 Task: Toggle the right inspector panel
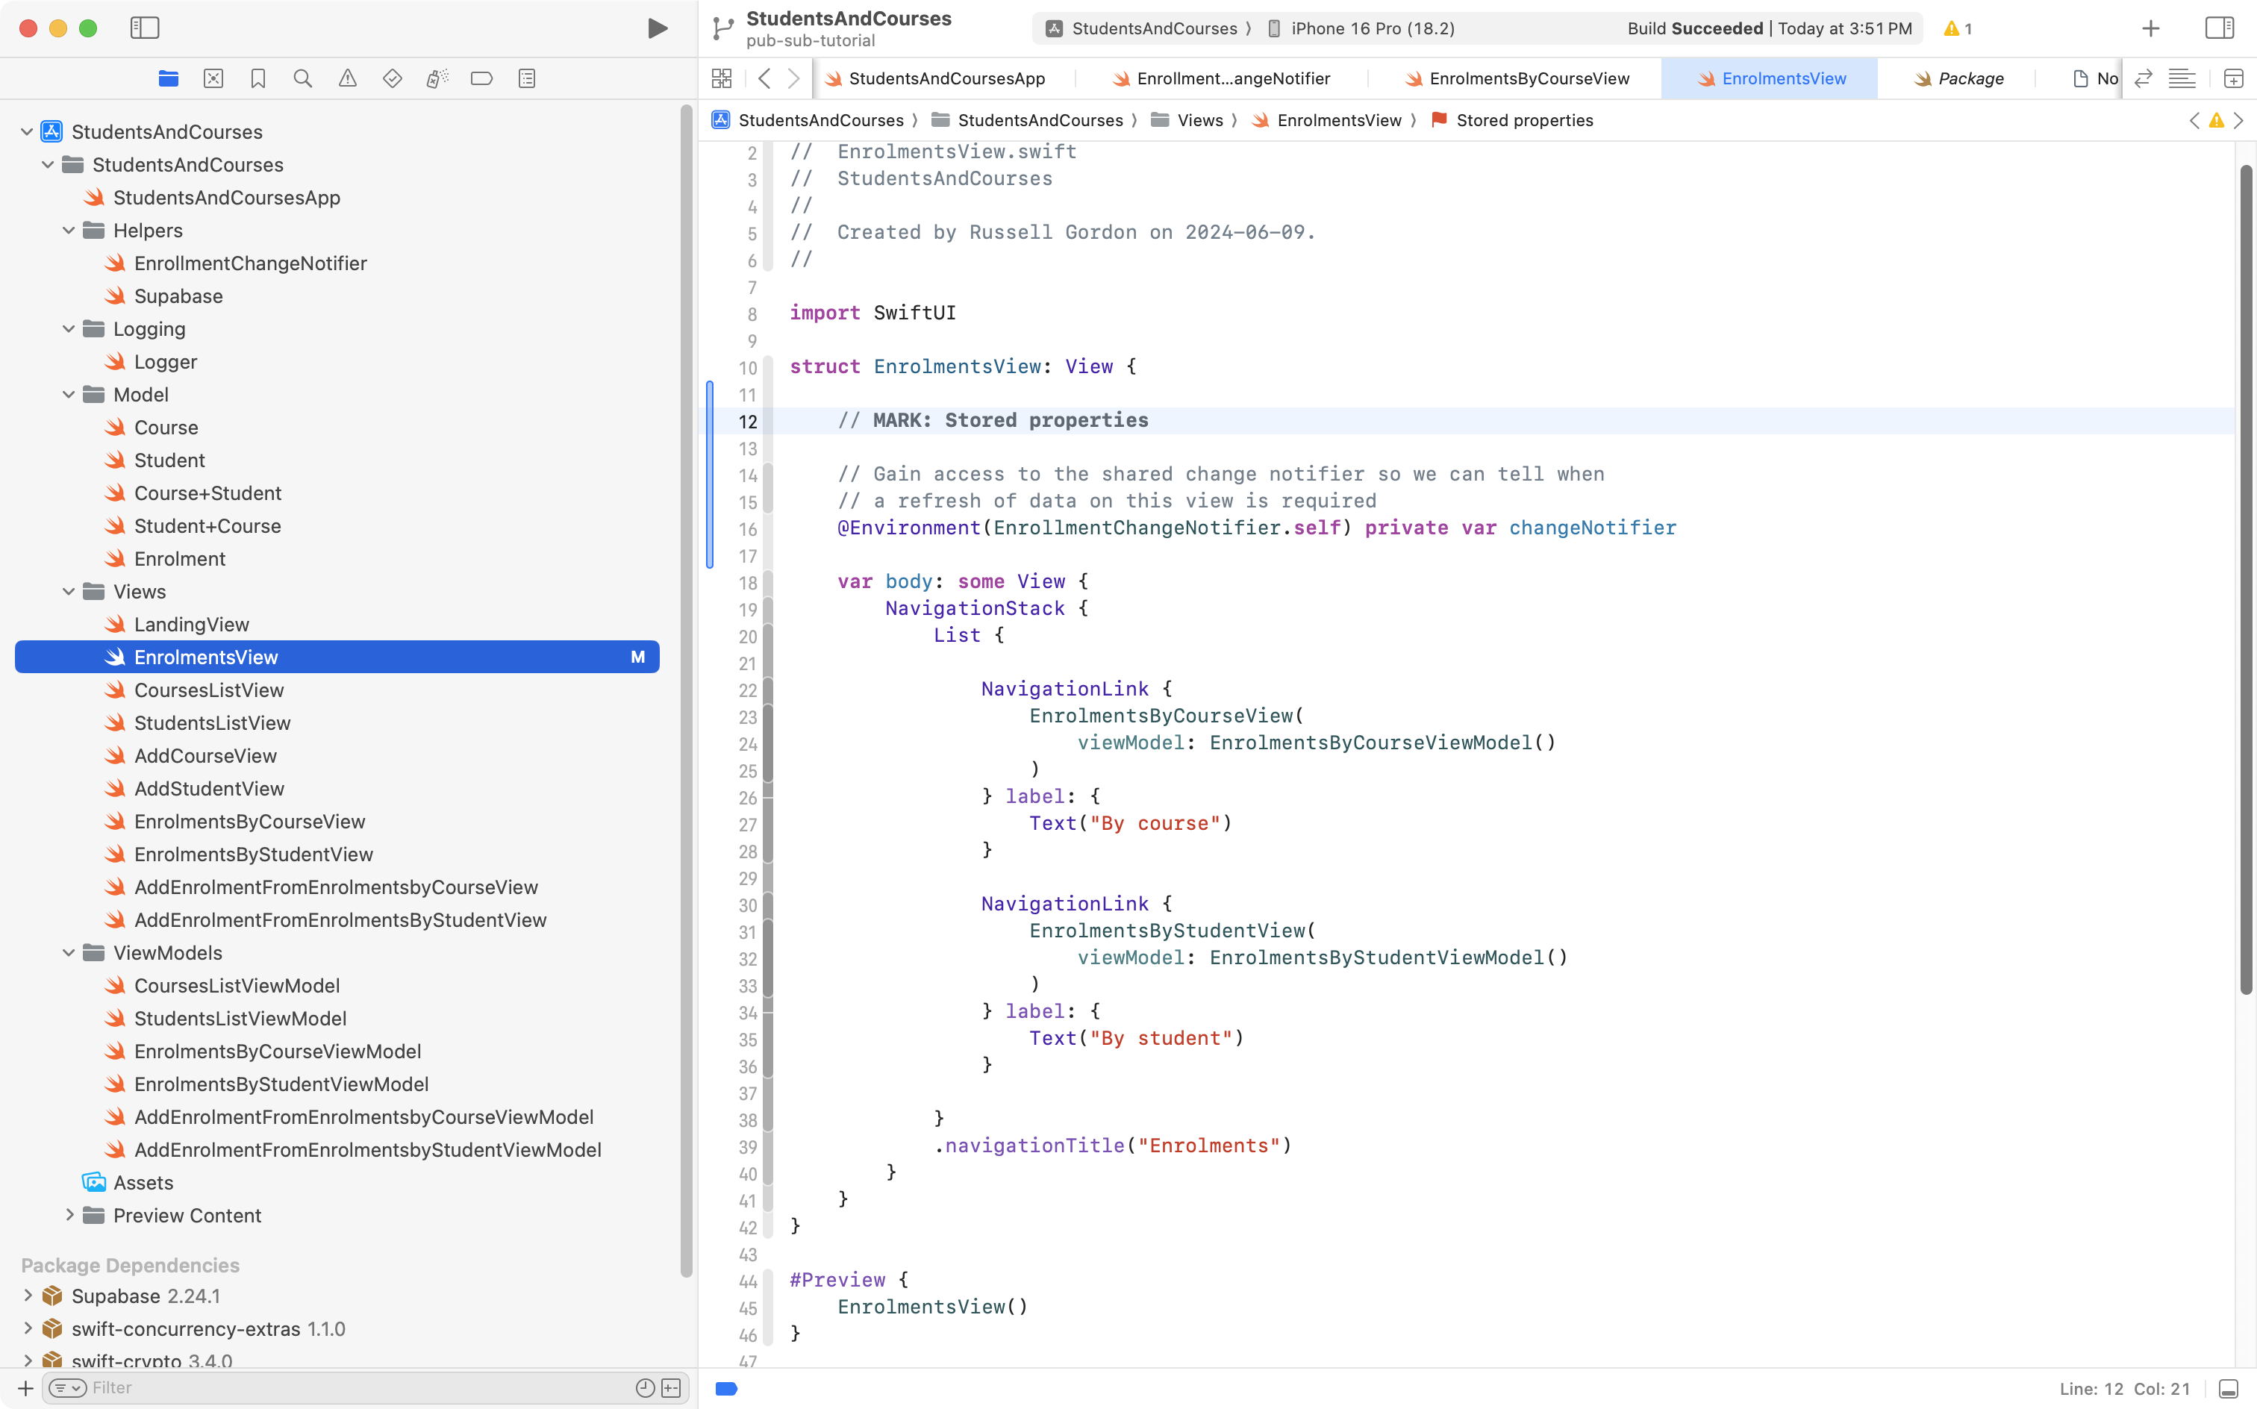coord(2219,28)
